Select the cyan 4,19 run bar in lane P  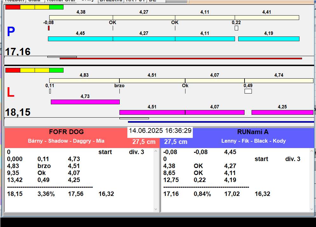pos(269,39)
